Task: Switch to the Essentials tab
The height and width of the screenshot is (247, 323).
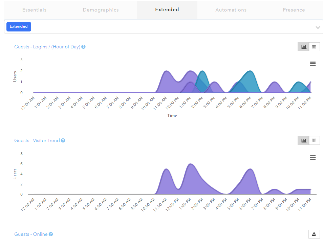Action: click(35, 10)
